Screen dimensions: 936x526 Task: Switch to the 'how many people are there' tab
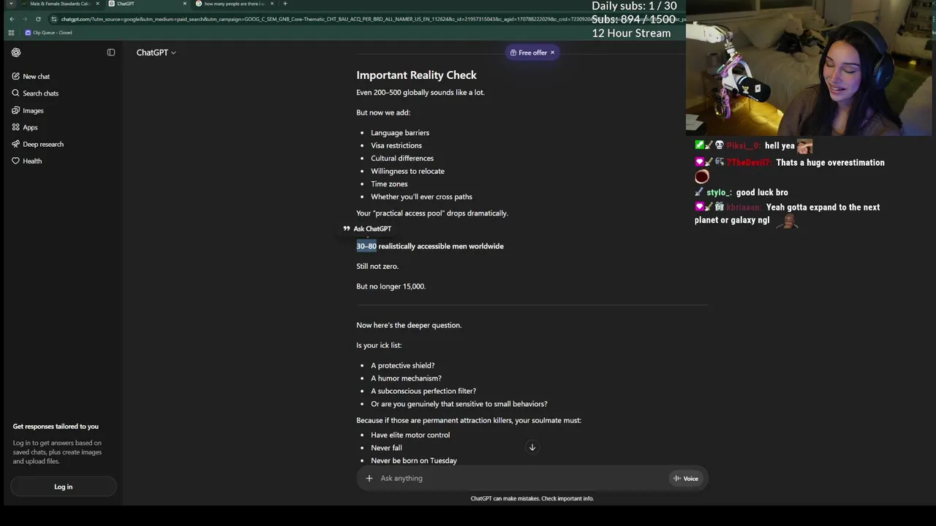[x=234, y=4]
